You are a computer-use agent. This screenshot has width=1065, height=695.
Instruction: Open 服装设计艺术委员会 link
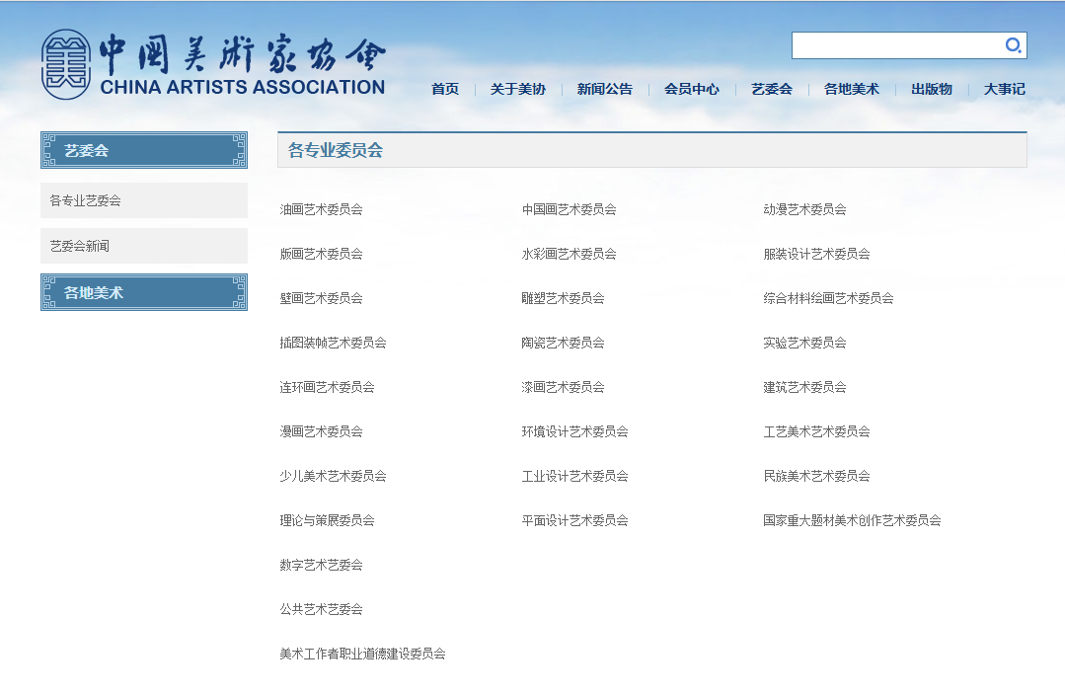[816, 254]
